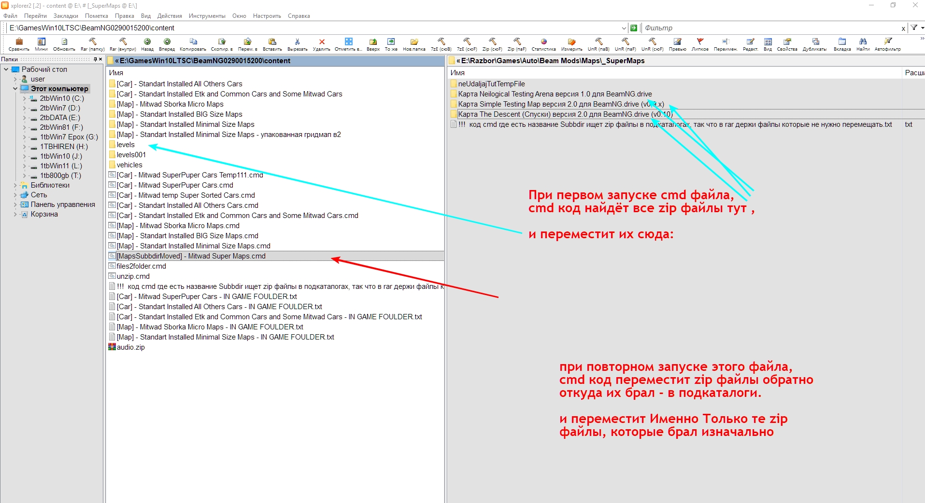This screenshot has width=925, height=503.
Task: Click the Копировать (Copy) toolbar icon
Action: click(x=193, y=41)
